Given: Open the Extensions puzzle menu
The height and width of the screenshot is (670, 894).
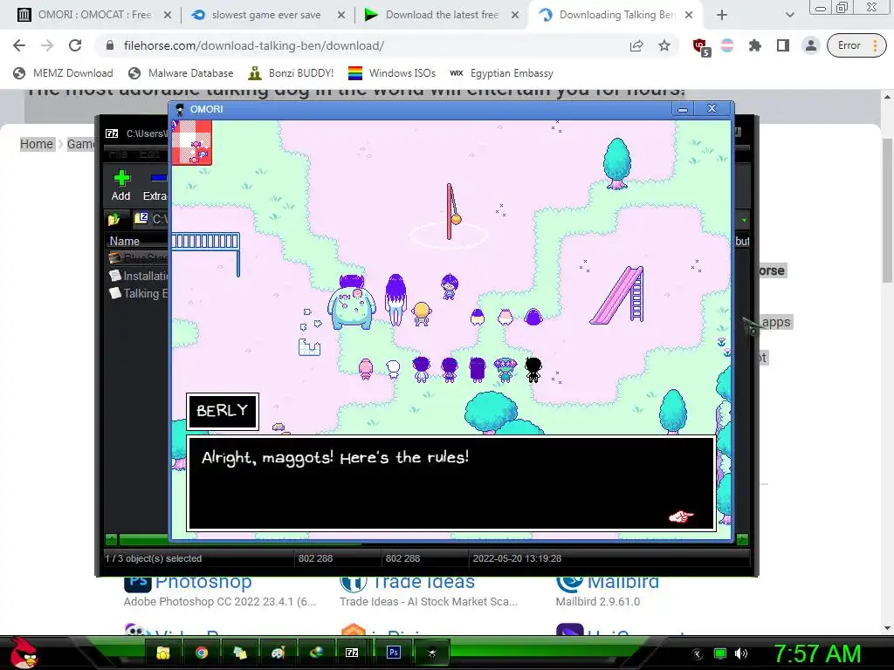Looking at the screenshot, I should (x=755, y=45).
